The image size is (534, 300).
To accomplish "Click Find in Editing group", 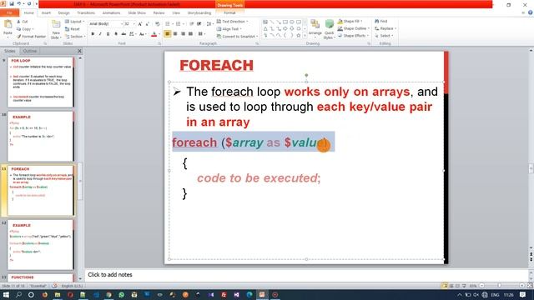I will tap(381, 21).
